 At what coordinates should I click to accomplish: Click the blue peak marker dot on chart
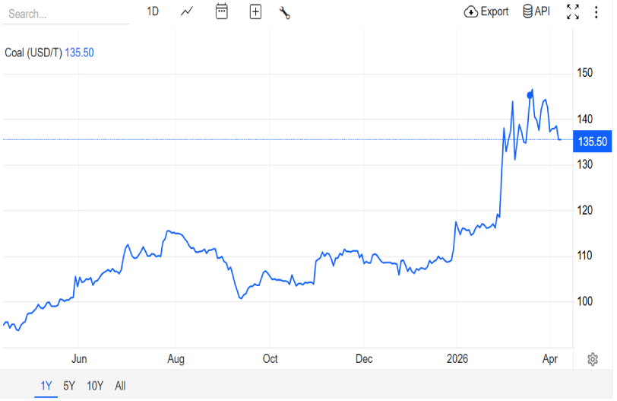[x=530, y=96]
